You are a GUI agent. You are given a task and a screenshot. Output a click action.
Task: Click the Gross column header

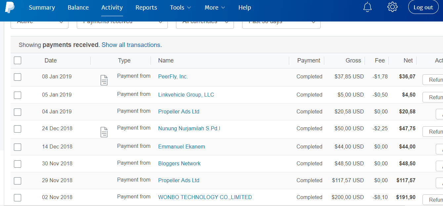pyautogui.click(x=353, y=61)
